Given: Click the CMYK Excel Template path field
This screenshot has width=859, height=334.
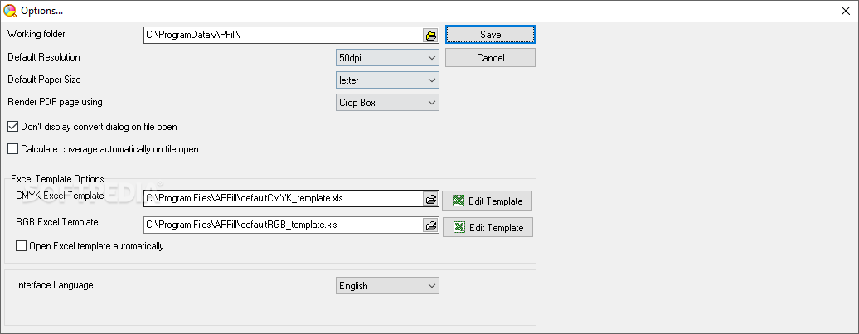Looking at the screenshot, I should coord(284,199).
